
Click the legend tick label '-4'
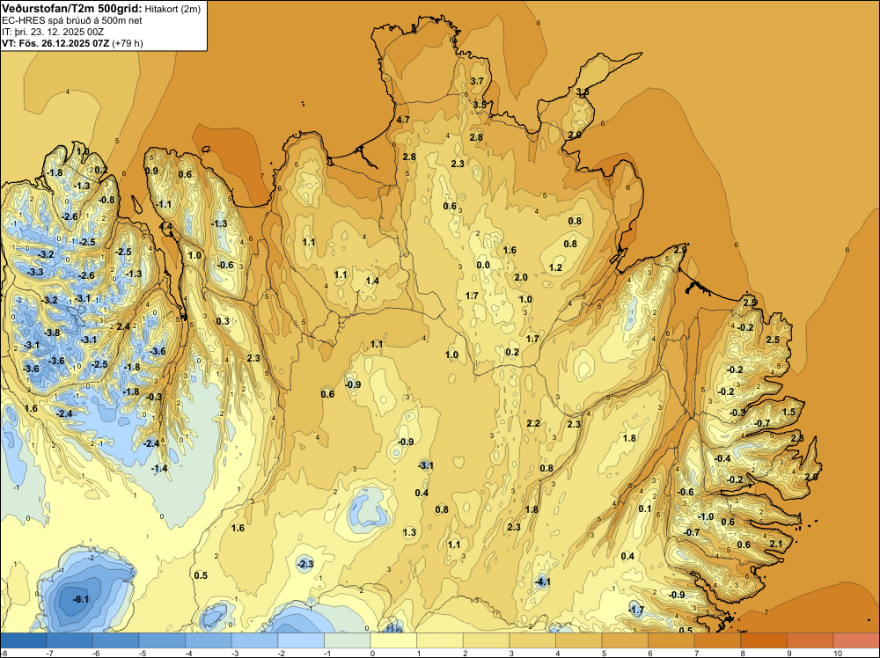click(187, 654)
